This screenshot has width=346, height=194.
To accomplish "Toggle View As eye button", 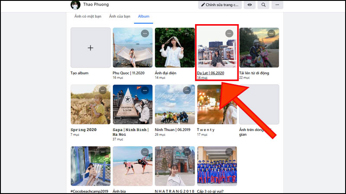I will click(x=250, y=5).
